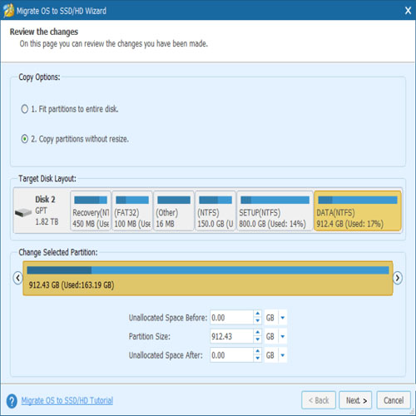
Task: Increase Unallocated Space Before value
Action: pos(258,314)
